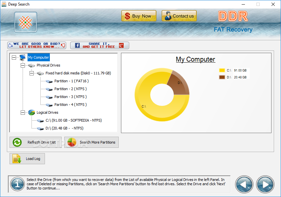The width and height of the screenshot is (281, 197).
Task: Select the D:\ 20.48 GB drive
Action: pos(65,128)
